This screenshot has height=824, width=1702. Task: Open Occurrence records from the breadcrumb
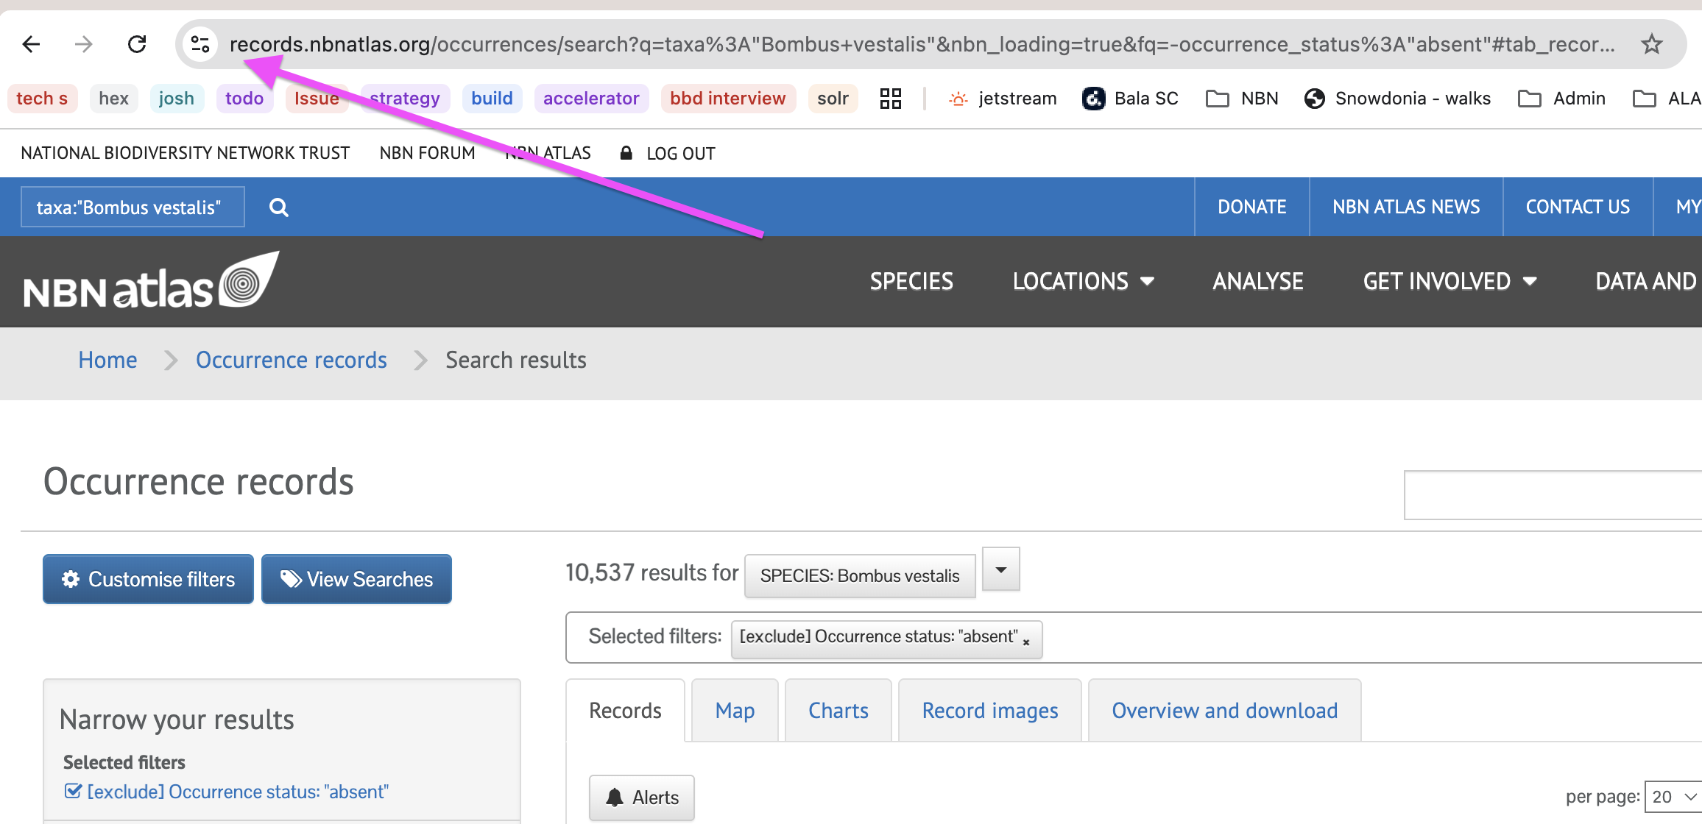tap(292, 360)
